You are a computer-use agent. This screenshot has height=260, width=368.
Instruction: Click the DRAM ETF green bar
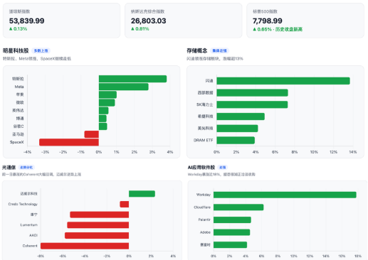click(236, 140)
